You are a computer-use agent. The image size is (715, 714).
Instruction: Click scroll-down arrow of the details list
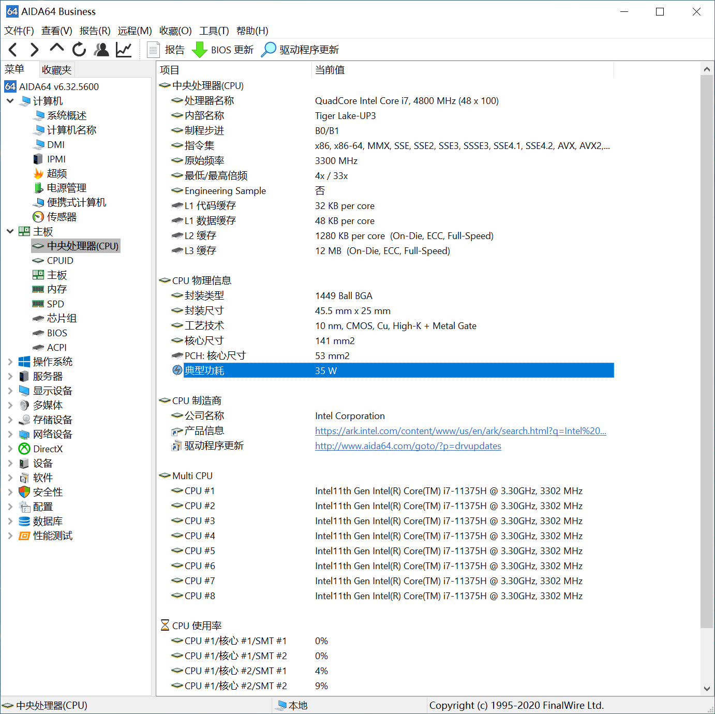click(x=707, y=689)
